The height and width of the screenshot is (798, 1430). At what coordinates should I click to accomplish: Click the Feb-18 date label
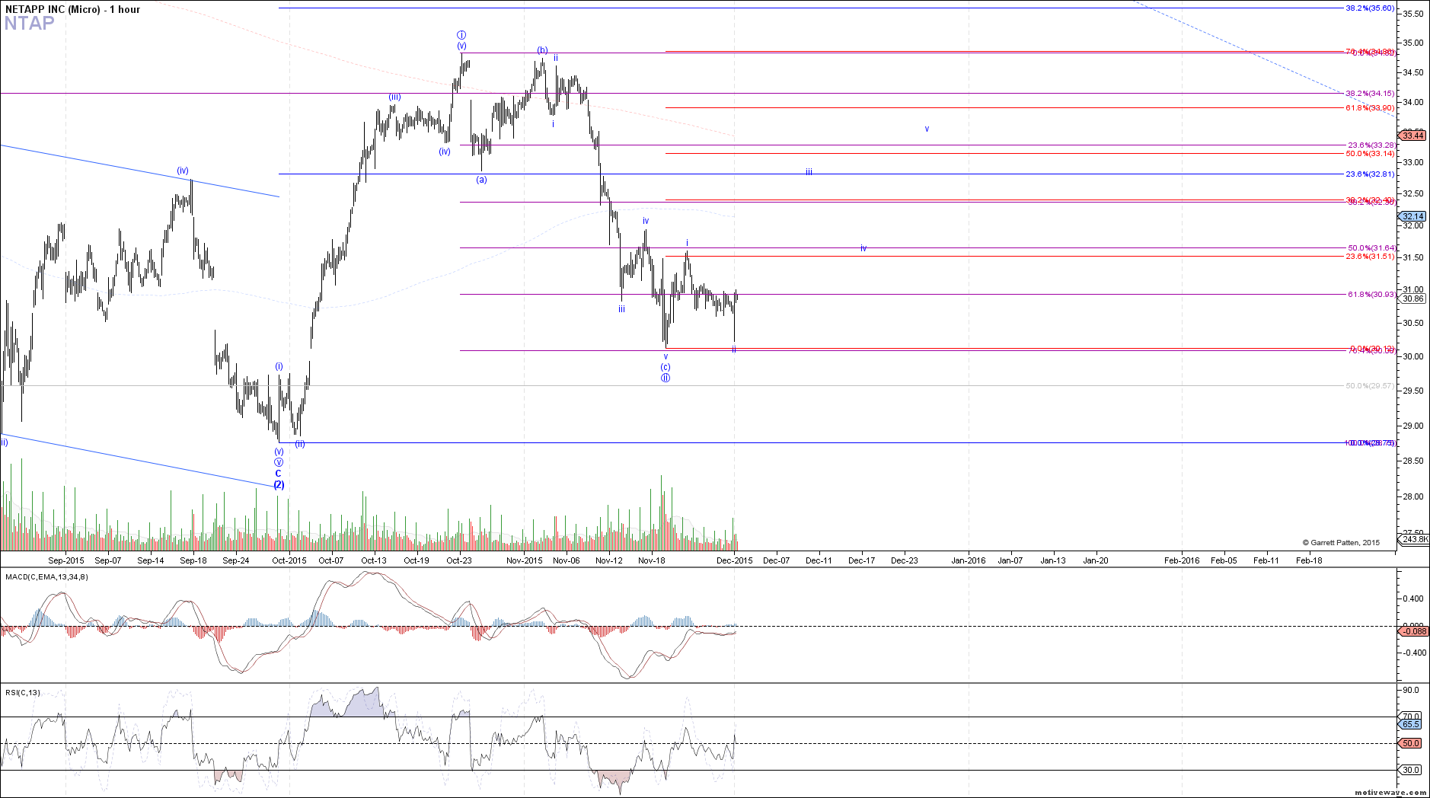coord(1309,560)
